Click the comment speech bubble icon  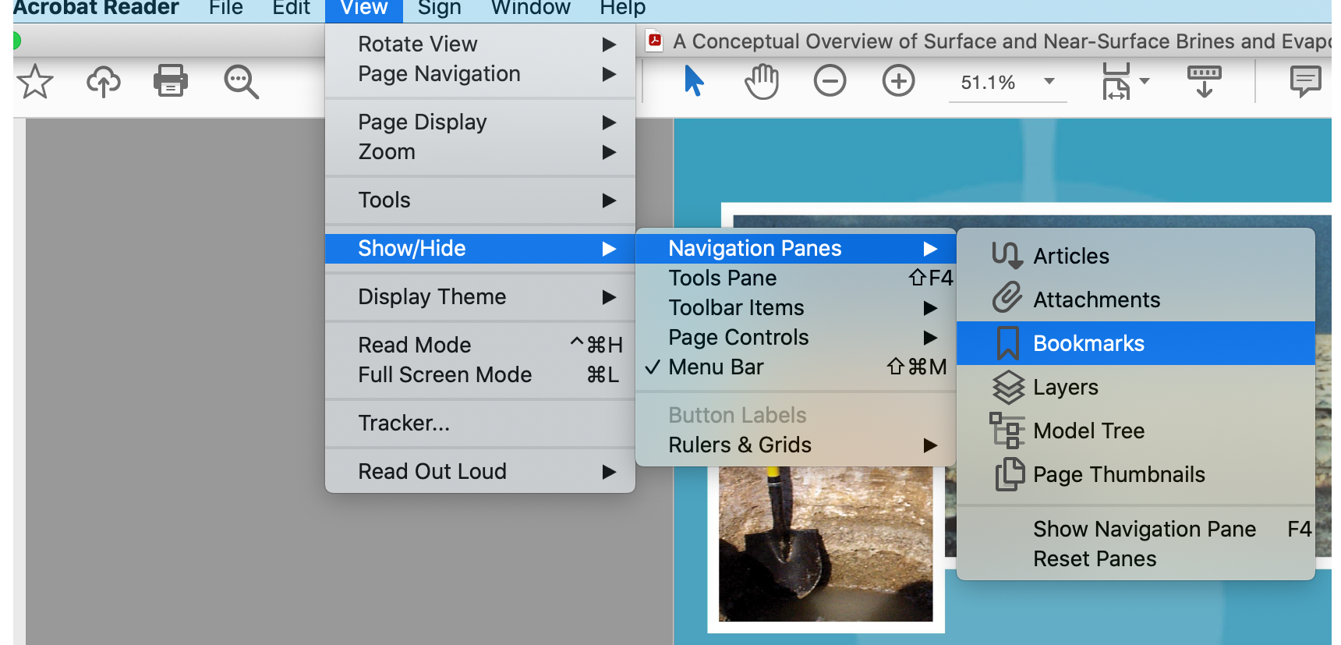coord(1305,81)
